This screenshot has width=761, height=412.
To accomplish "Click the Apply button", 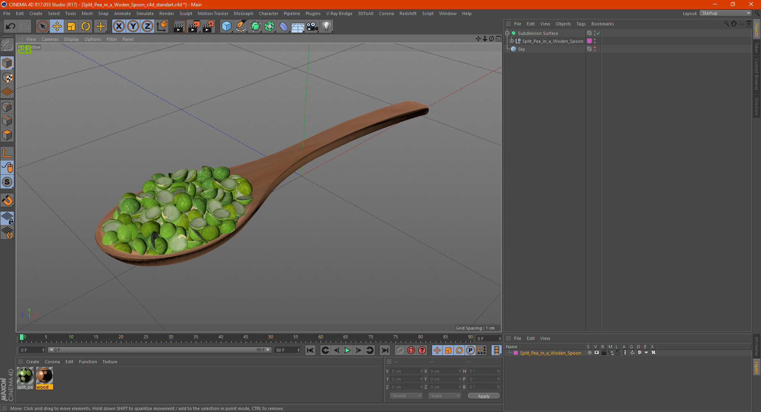I will tap(484, 396).
